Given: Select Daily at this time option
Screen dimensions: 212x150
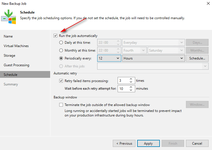Looking at the screenshot, I should [61, 43].
